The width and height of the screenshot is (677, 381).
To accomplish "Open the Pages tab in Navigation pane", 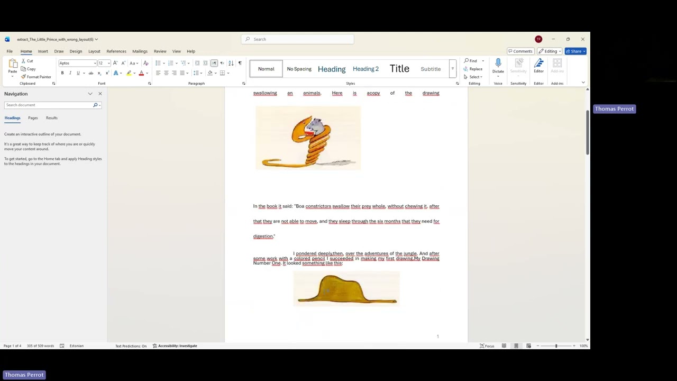I will coord(33,118).
